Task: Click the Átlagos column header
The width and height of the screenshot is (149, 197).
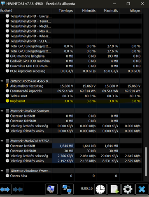Action: [x=130, y=11]
